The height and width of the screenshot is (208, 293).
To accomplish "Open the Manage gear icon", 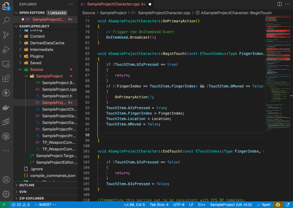I will pyautogui.click(x=6, y=194).
